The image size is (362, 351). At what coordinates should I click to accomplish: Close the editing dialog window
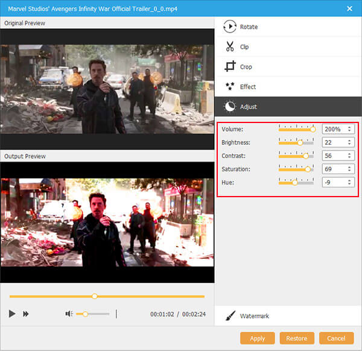click(349, 9)
